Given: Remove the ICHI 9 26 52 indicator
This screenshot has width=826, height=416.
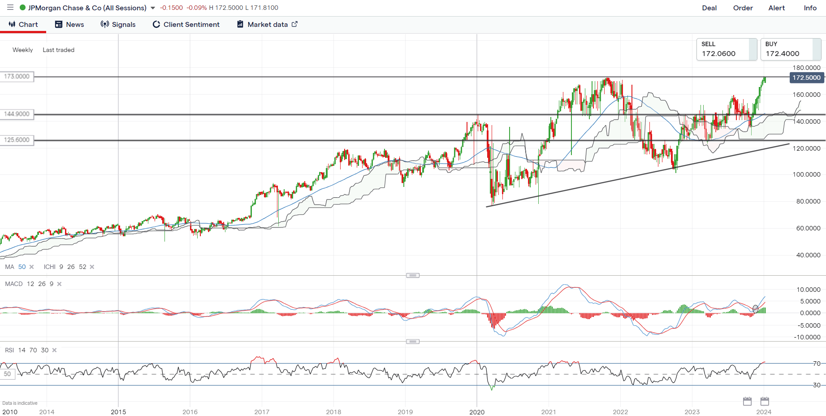Looking at the screenshot, I should 92,267.
